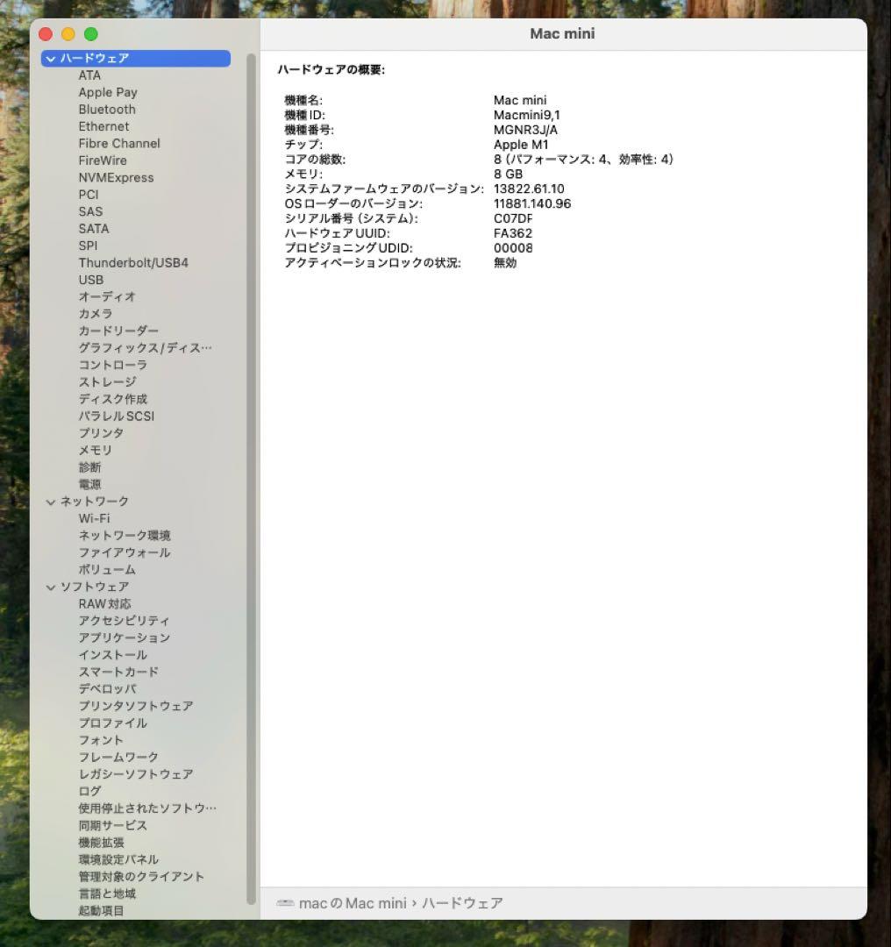Show アプリケーション list
The height and width of the screenshot is (947, 891).
tap(125, 637)
